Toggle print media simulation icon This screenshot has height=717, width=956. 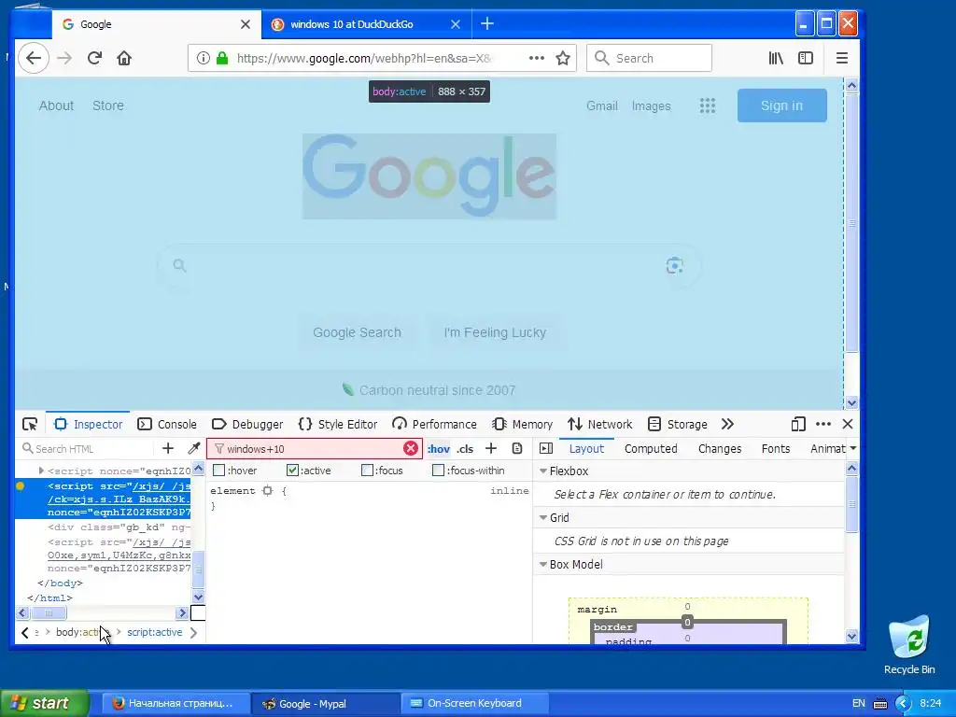[517, 449]
